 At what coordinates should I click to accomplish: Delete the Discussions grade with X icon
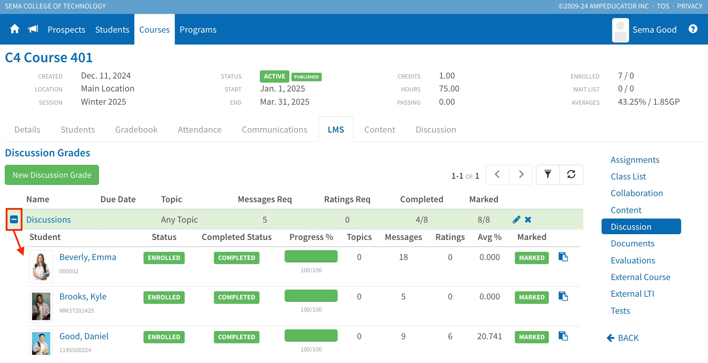528,220
